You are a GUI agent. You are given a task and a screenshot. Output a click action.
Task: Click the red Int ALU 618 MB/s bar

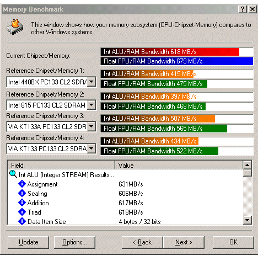point(170,52)
